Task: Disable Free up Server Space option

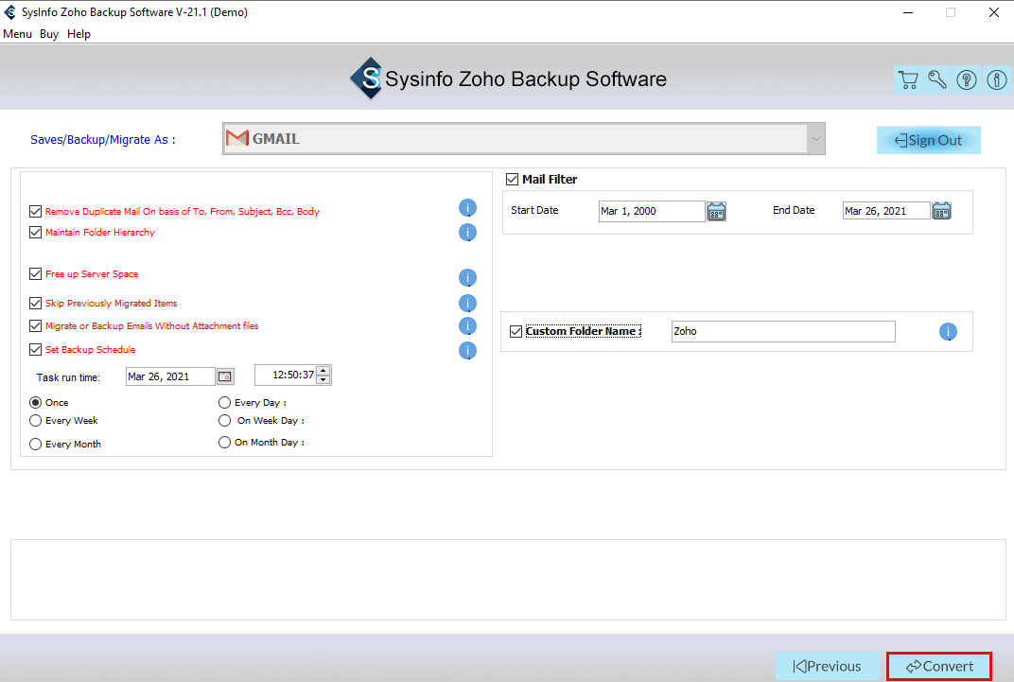Action: pos(36,274)
